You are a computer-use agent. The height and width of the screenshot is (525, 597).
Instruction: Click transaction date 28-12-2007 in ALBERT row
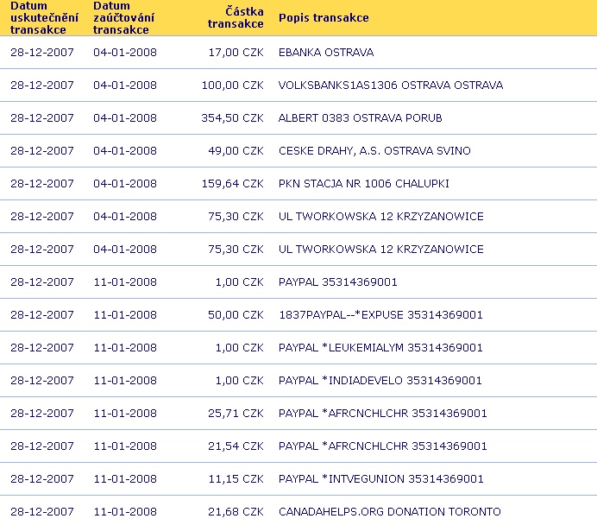[x=42, y=117]
